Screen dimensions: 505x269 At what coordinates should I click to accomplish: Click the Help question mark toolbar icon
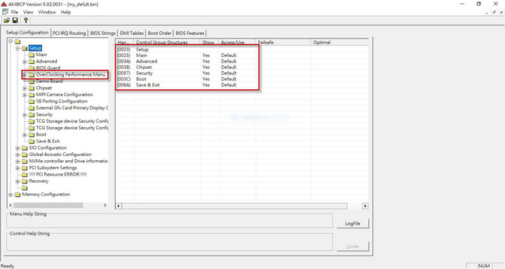click(x=26, y=20)
